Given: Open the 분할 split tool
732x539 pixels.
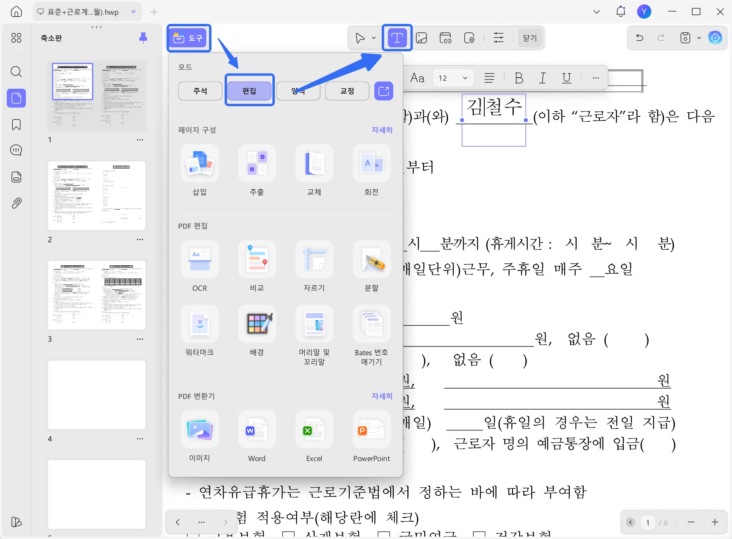Looking at the screenshot, I should pos(372,267).
